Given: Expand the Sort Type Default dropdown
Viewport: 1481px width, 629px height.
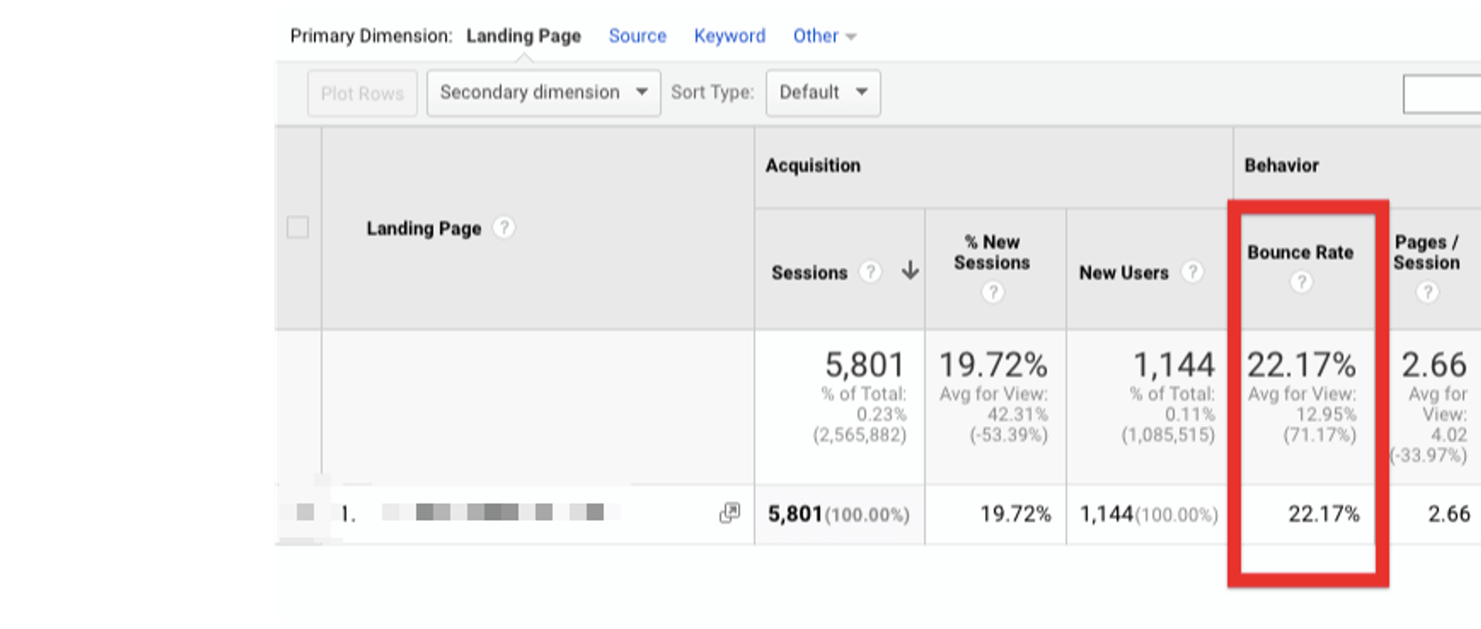Looking at the screenshot, I should tap(822, 93).
